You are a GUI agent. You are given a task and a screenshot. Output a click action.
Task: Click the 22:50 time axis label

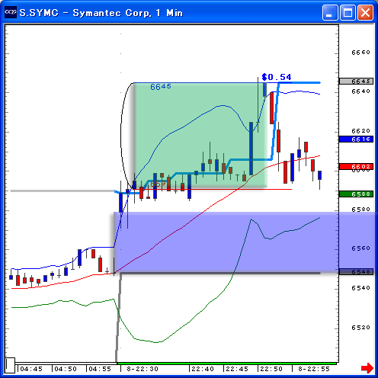point(271,369)
